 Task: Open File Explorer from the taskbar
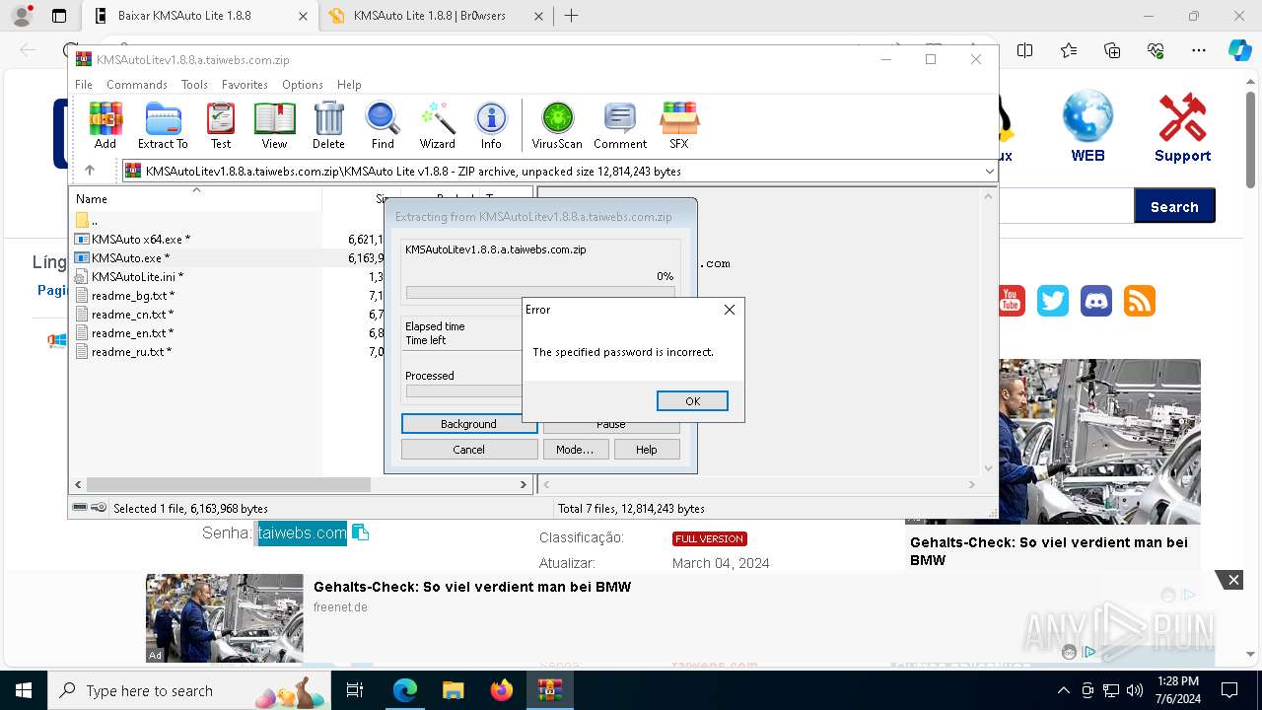click(453, 690)
